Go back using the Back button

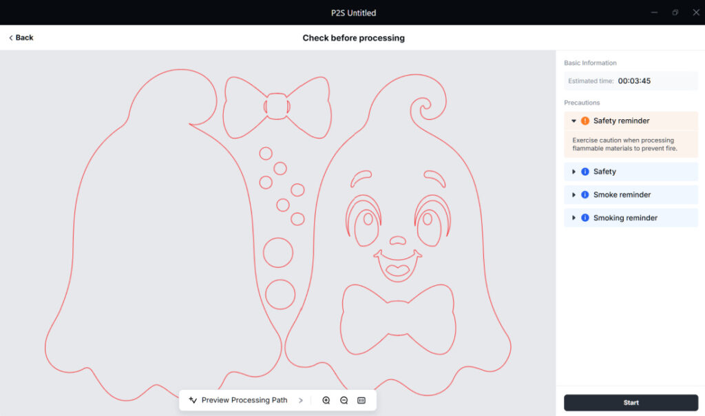coord(21,38)
